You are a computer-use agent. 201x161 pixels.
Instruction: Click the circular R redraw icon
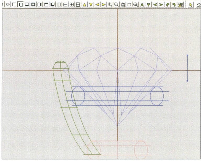(x=8, y=4)
